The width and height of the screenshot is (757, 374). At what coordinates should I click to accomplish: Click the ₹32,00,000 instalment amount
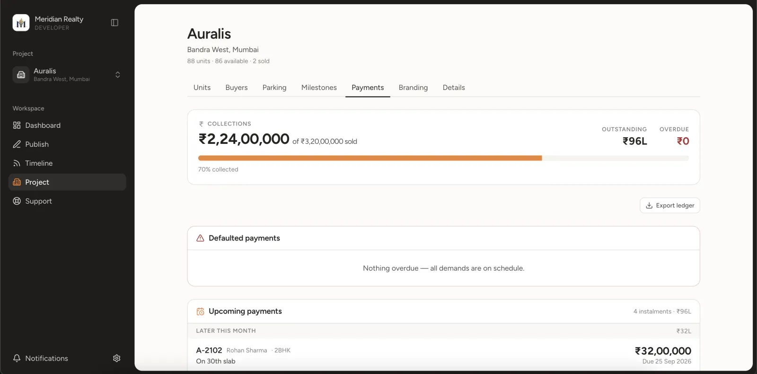coord(663,351)
